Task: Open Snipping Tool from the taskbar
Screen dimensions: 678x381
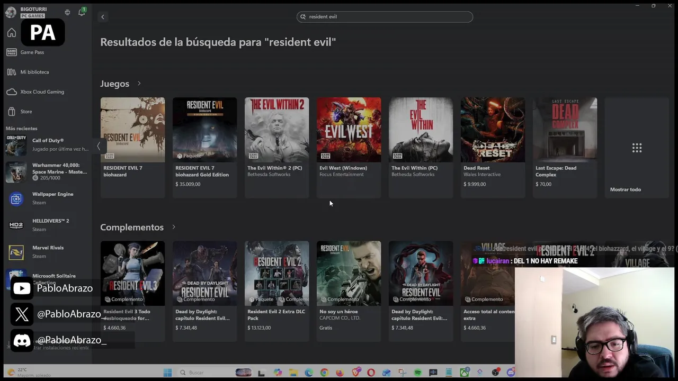Action: tap(402, 373)
